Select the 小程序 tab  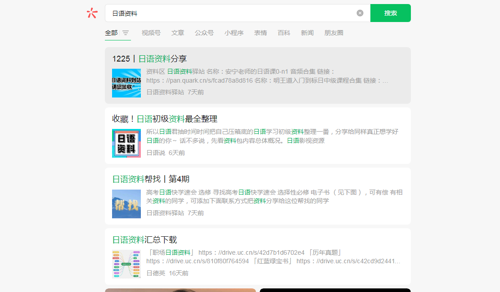[x=234, y=33]
